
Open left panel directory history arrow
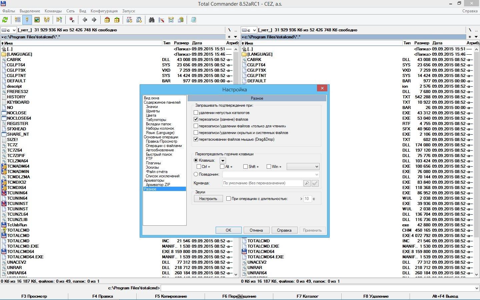pos(236,37)
